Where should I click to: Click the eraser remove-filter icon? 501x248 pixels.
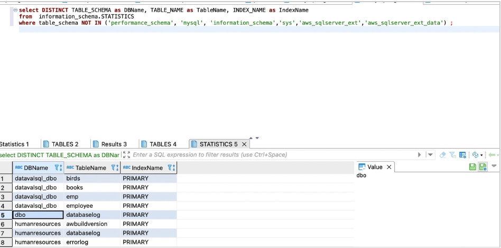(x=442, y=155)
